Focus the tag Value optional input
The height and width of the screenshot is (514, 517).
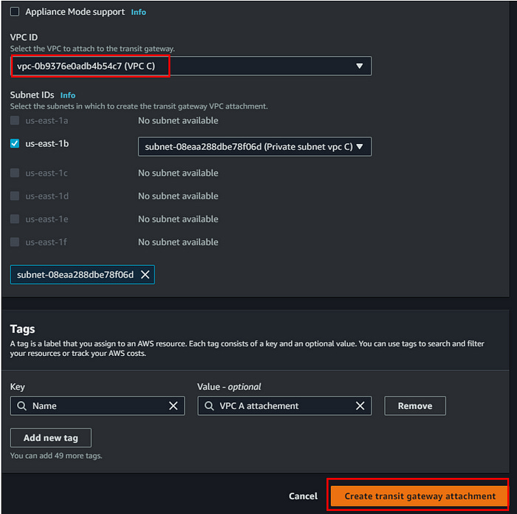[x=284, y=405]
